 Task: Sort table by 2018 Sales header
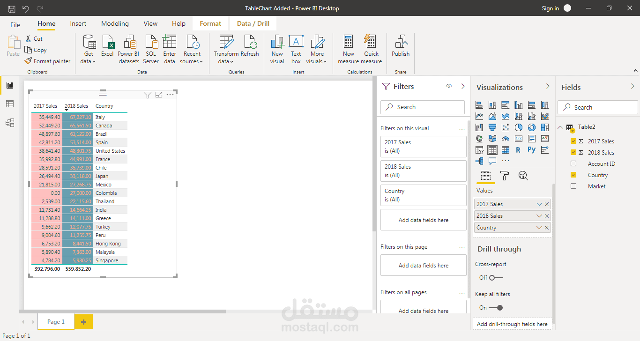(76, 106)
